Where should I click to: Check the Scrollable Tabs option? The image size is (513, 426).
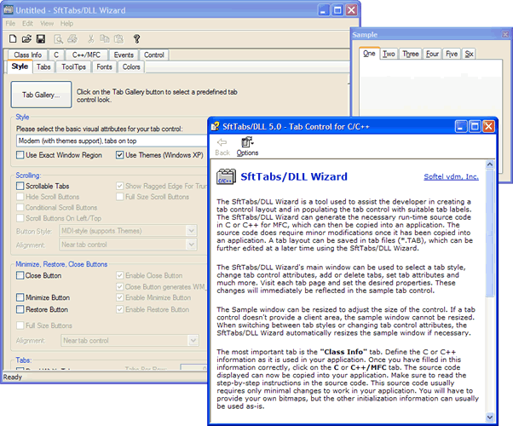tap(20, 186)
